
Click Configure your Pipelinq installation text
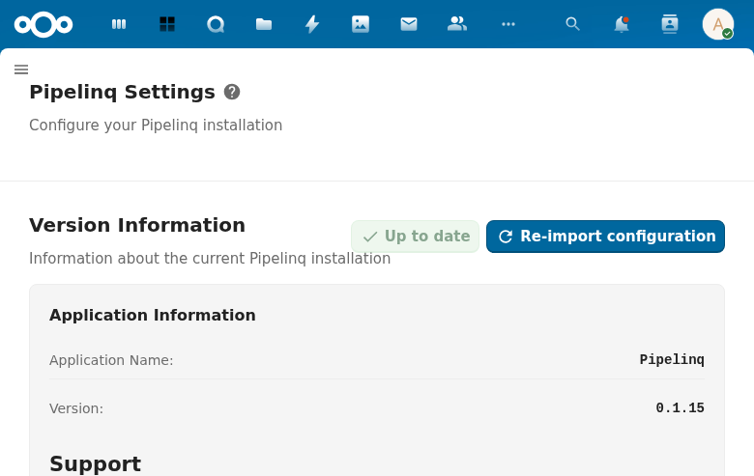click(x=156, y=125)
